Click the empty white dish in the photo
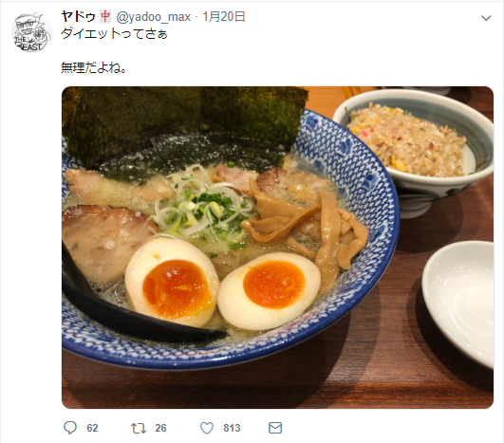Image resolution: width=504 pixels, height=443 pixels. [x=457, y=302]
